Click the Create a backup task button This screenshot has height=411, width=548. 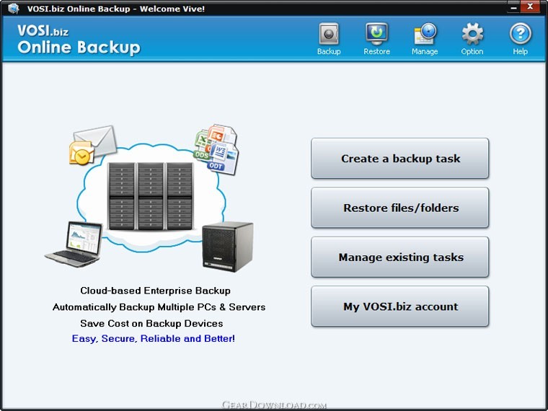[x=399, y=159]
